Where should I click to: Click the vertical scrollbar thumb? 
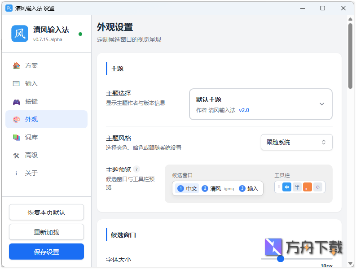pos(350,56)
